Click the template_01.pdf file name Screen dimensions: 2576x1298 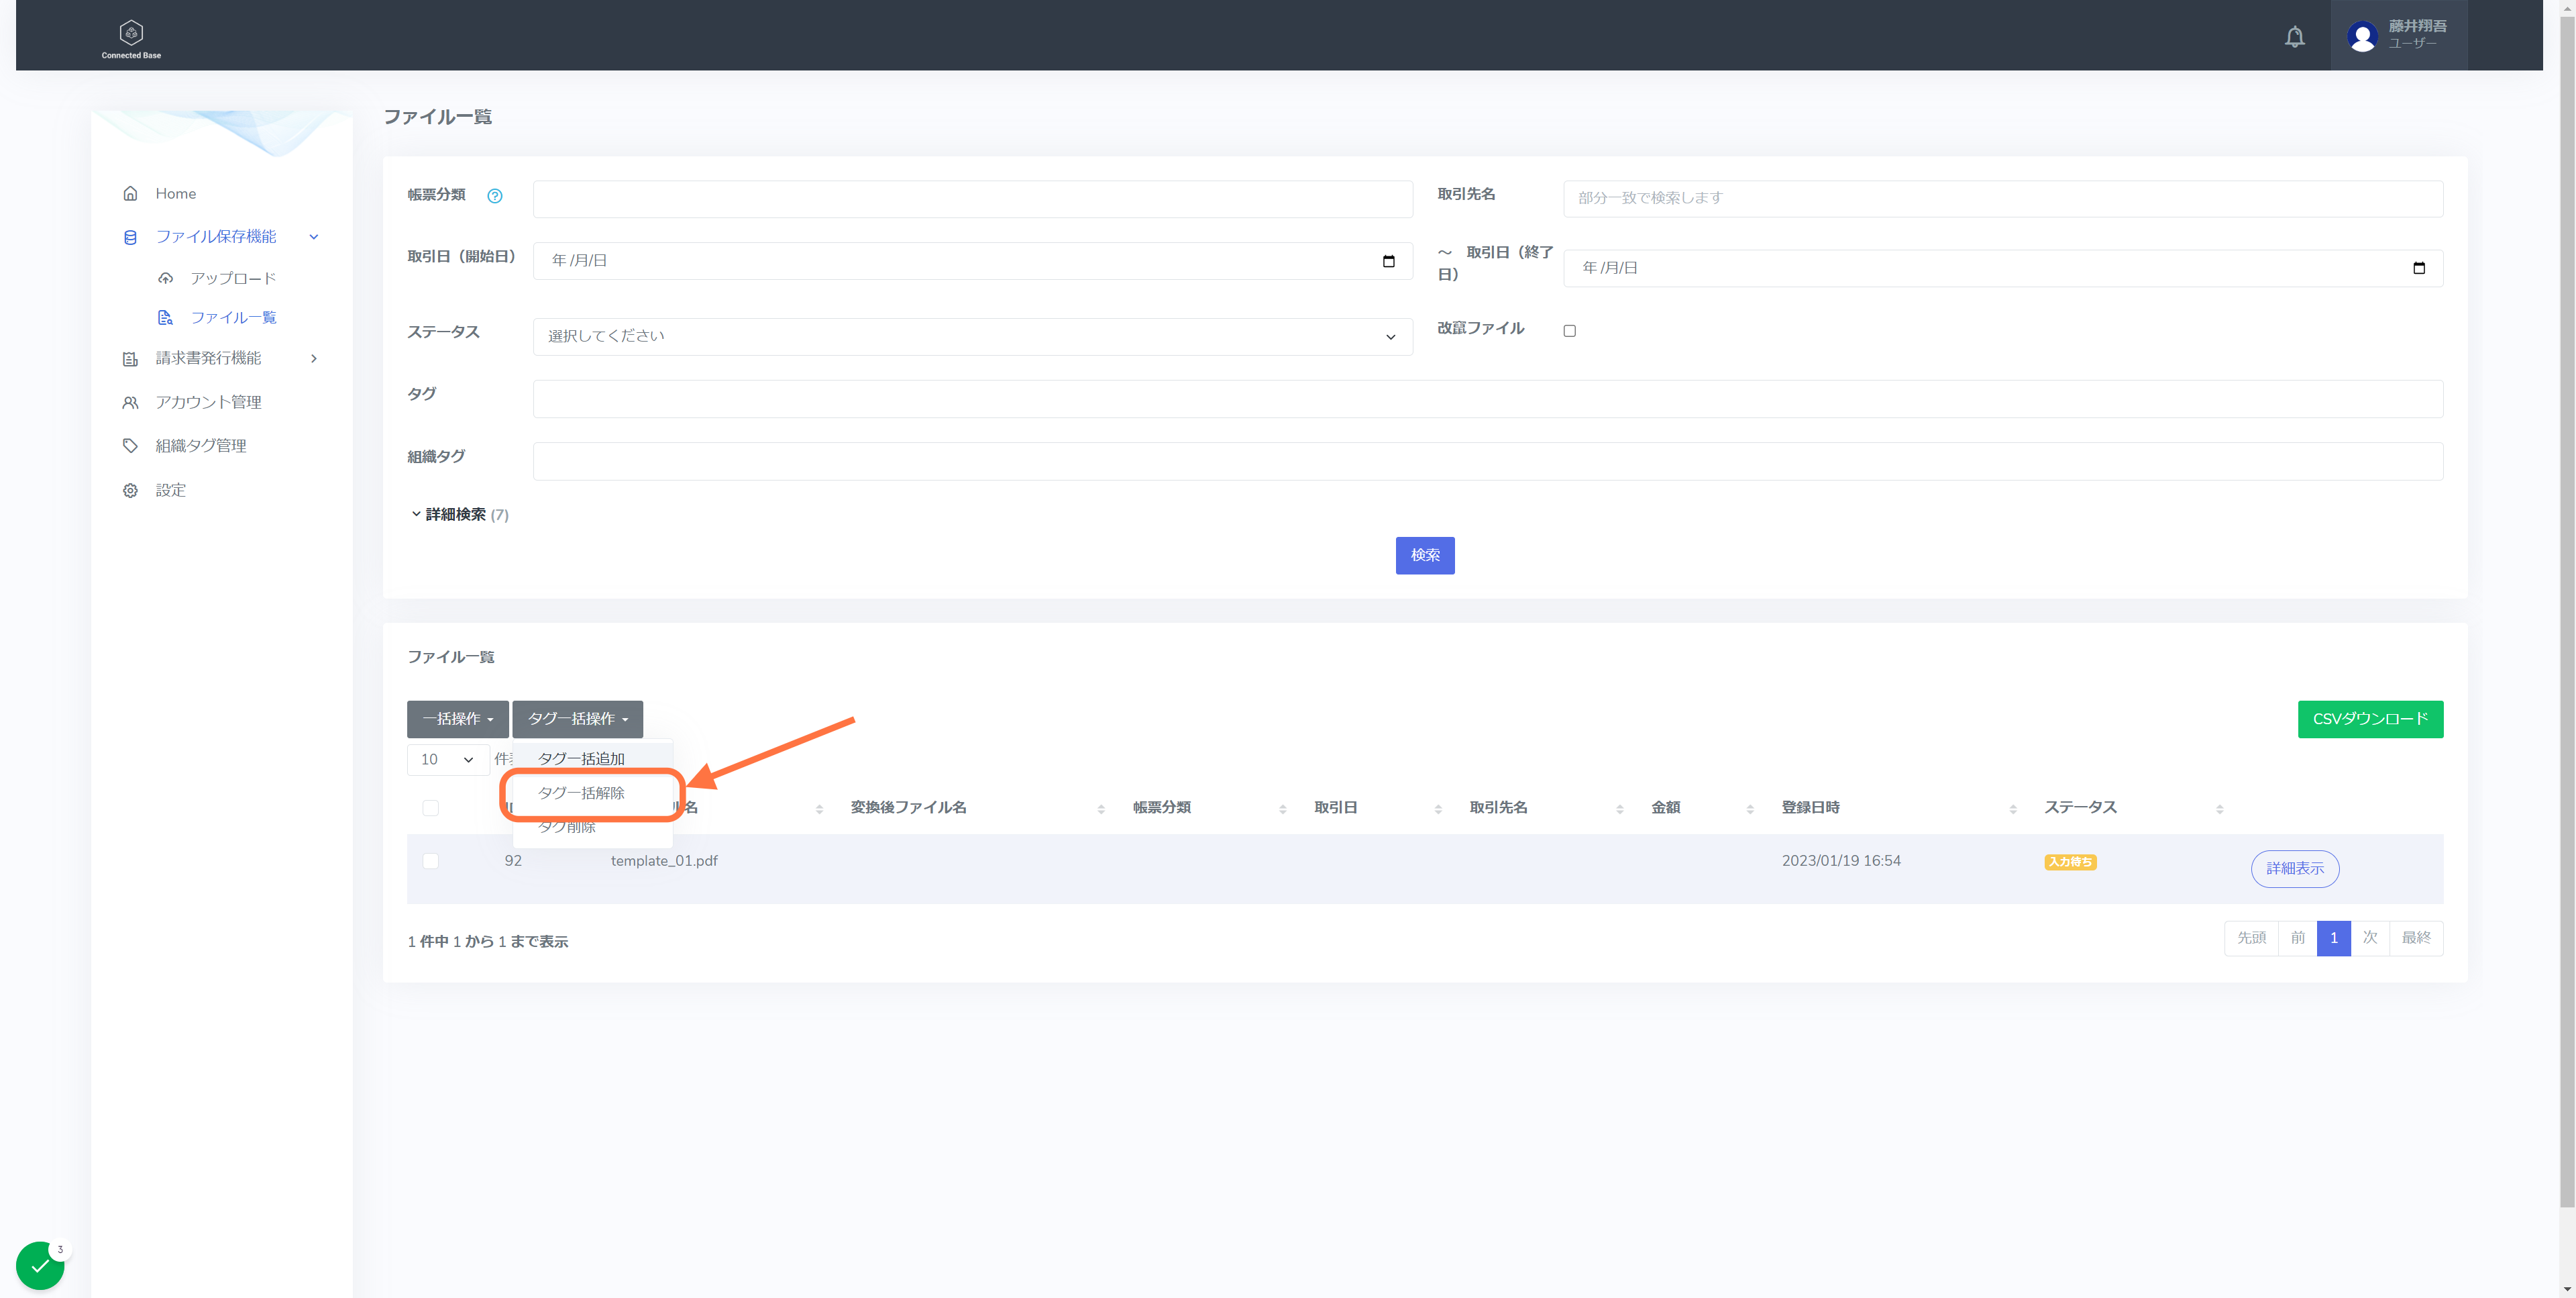(664, 860)
